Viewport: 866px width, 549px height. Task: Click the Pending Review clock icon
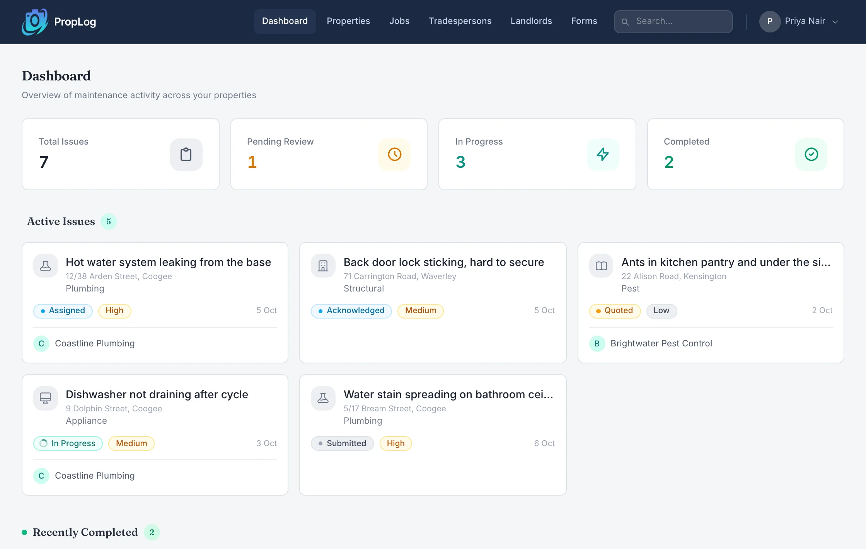[394, 154]
